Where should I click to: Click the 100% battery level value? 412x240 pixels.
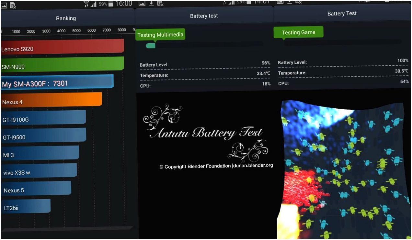tap(403, 60)
